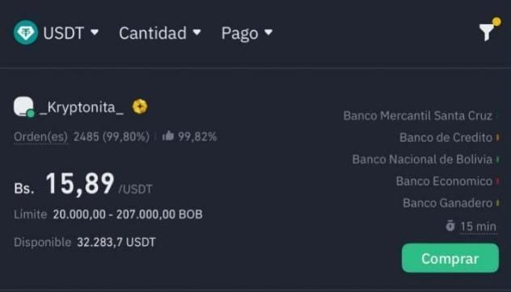Image resolution: width=511 pixels, height=292 pixels.
Task: Select Banco Nacional de Bolivia payment
Action: point(422,160)
